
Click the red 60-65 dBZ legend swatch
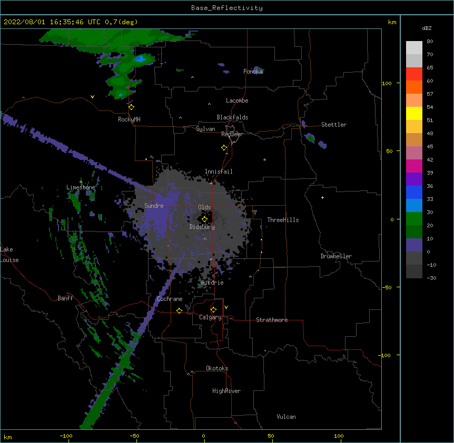(414, 74)
